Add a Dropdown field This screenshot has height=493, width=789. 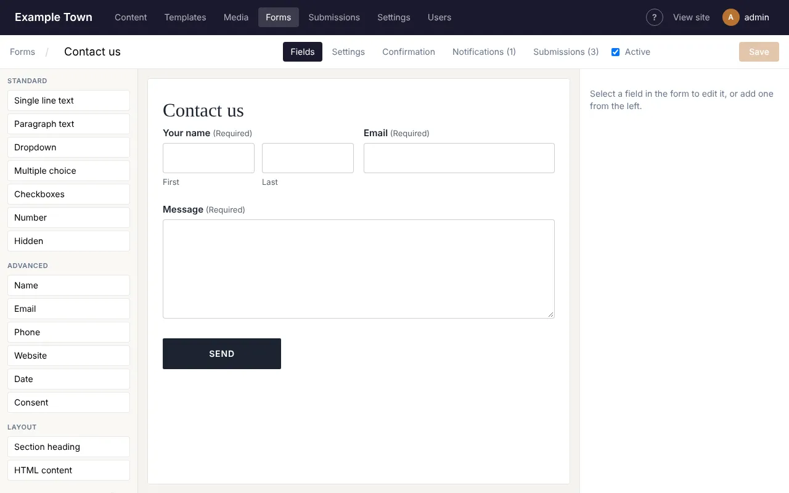tap(68, 147)
